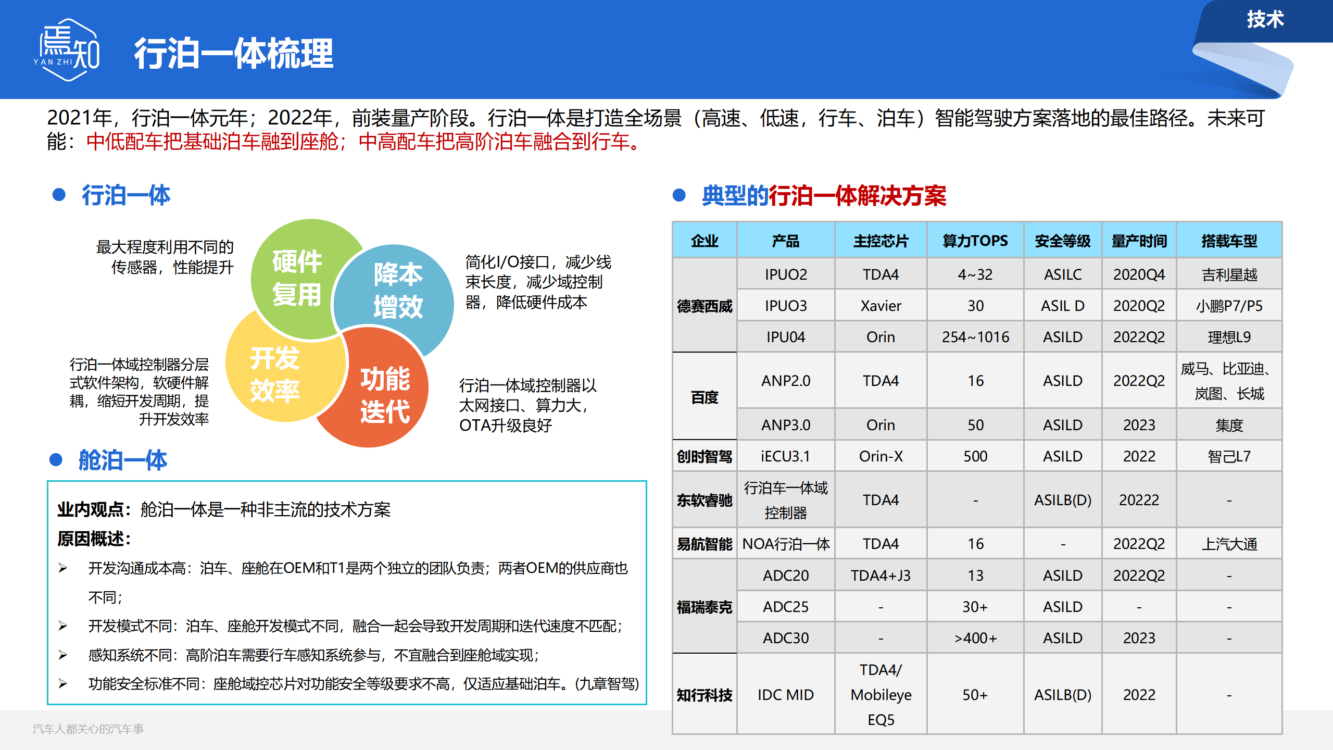Screen dimensions: 1333x750
Task: Click the 20222 production time cell
Action: (1139, 500)
